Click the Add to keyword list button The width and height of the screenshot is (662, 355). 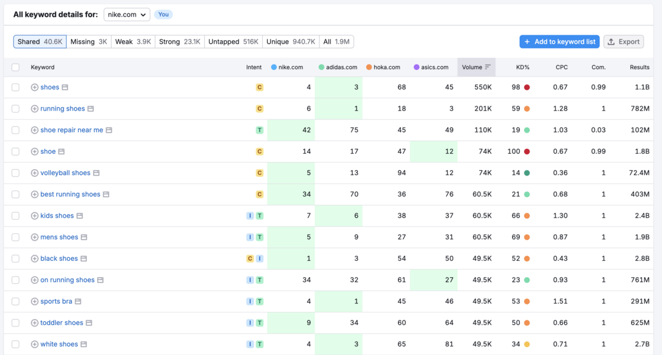[559, 41]
